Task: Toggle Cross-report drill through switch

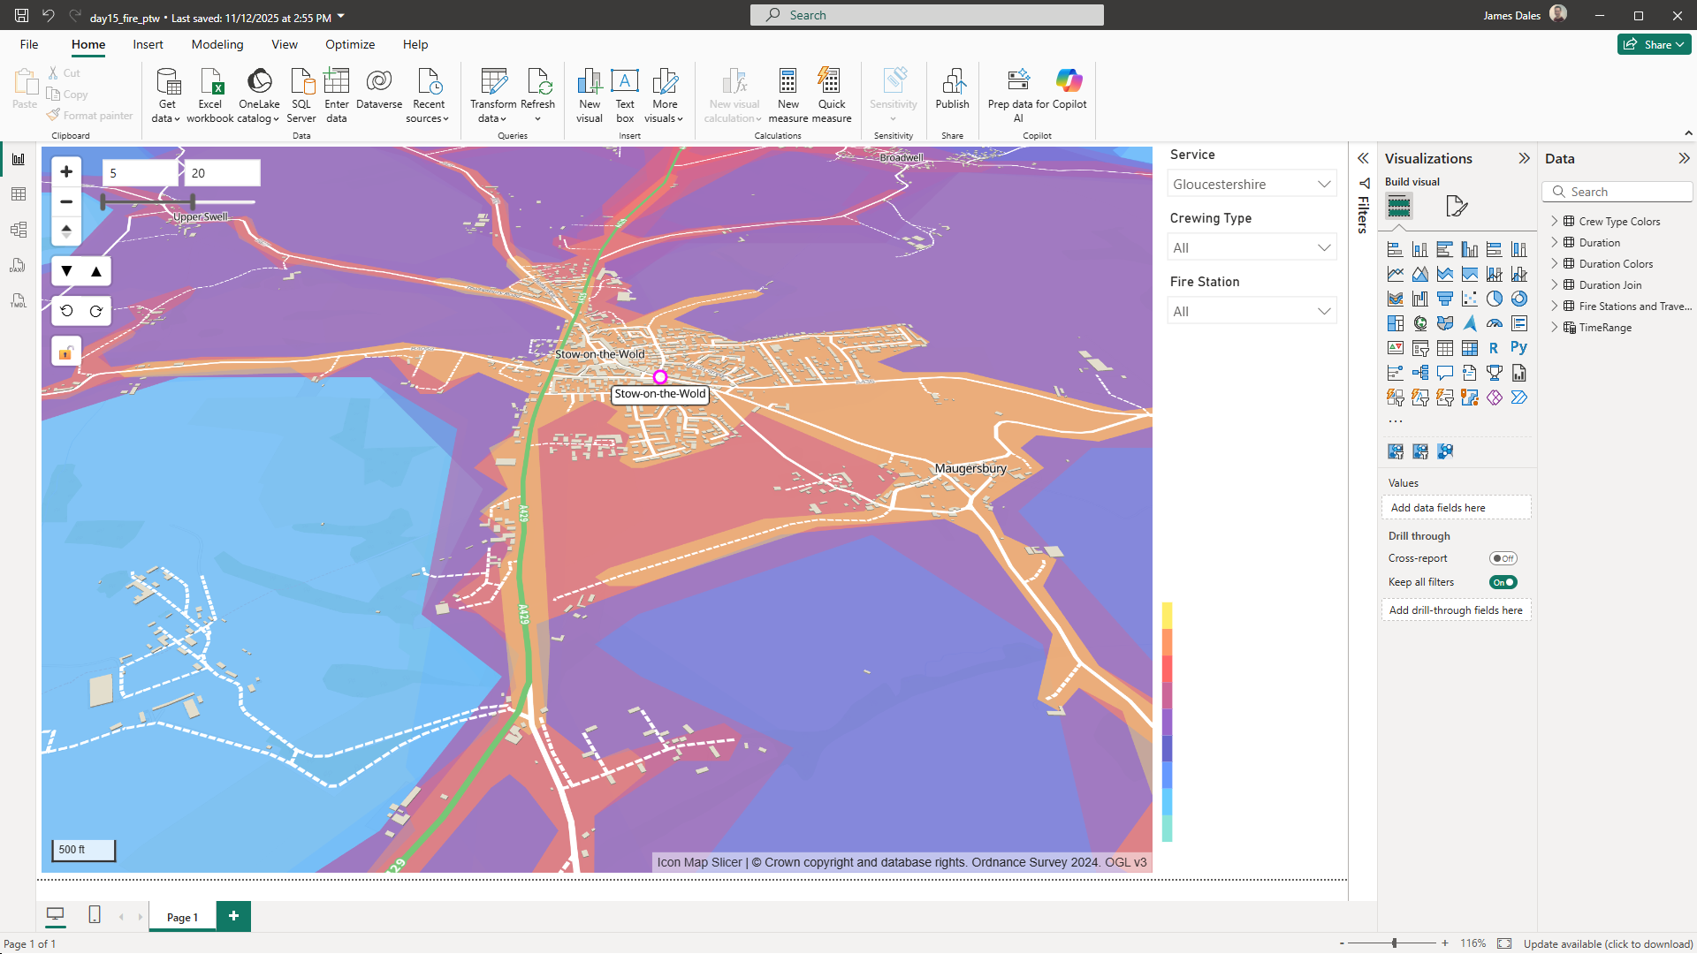Action: [x=1503, y=558]
